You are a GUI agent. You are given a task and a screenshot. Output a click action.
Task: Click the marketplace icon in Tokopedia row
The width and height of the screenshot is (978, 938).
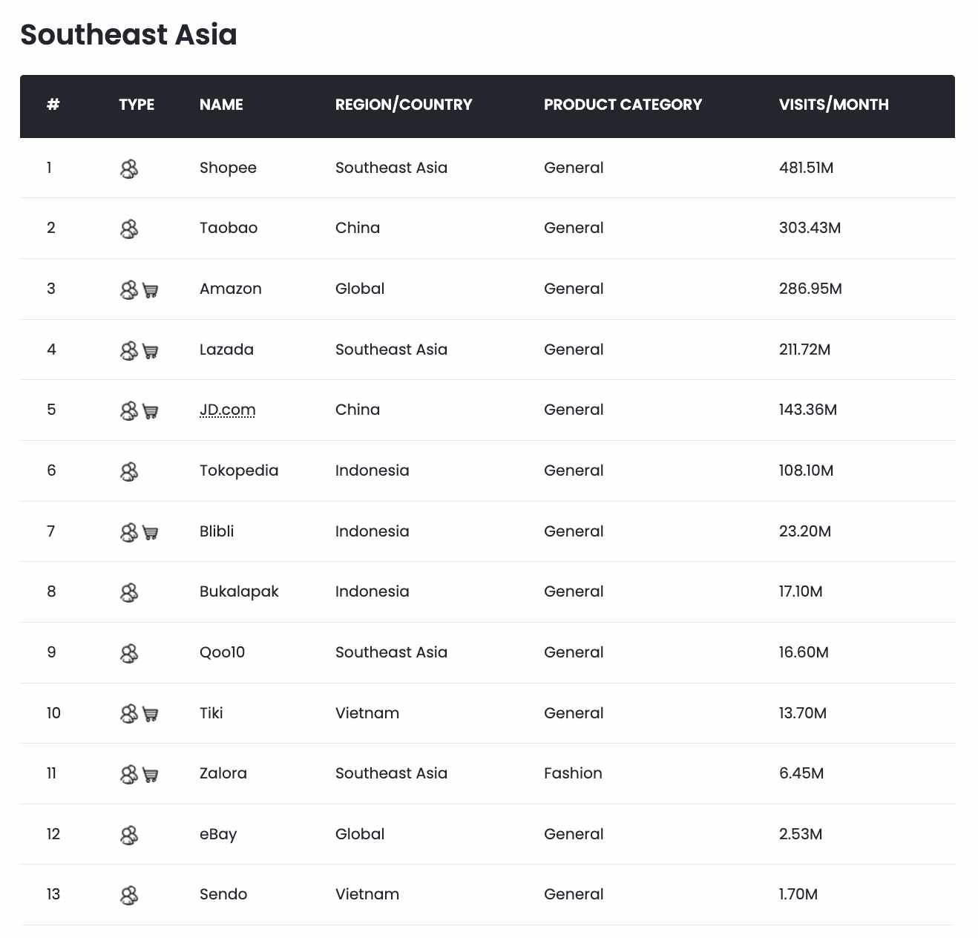pos(129,472)
